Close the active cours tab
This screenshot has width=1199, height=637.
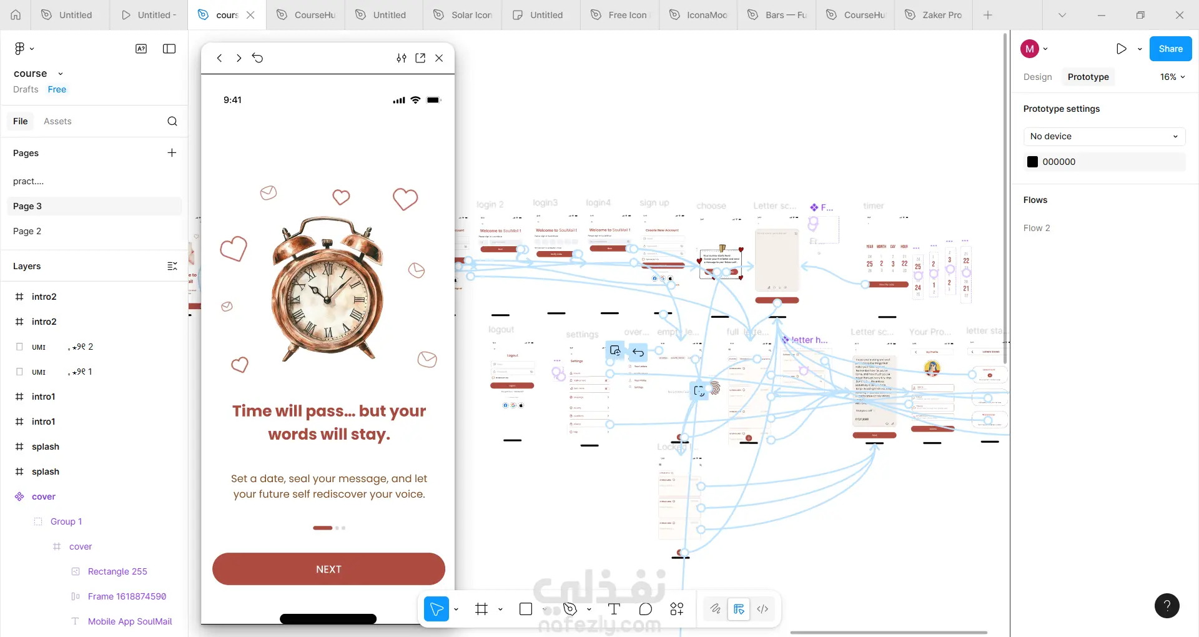[250, 15]
